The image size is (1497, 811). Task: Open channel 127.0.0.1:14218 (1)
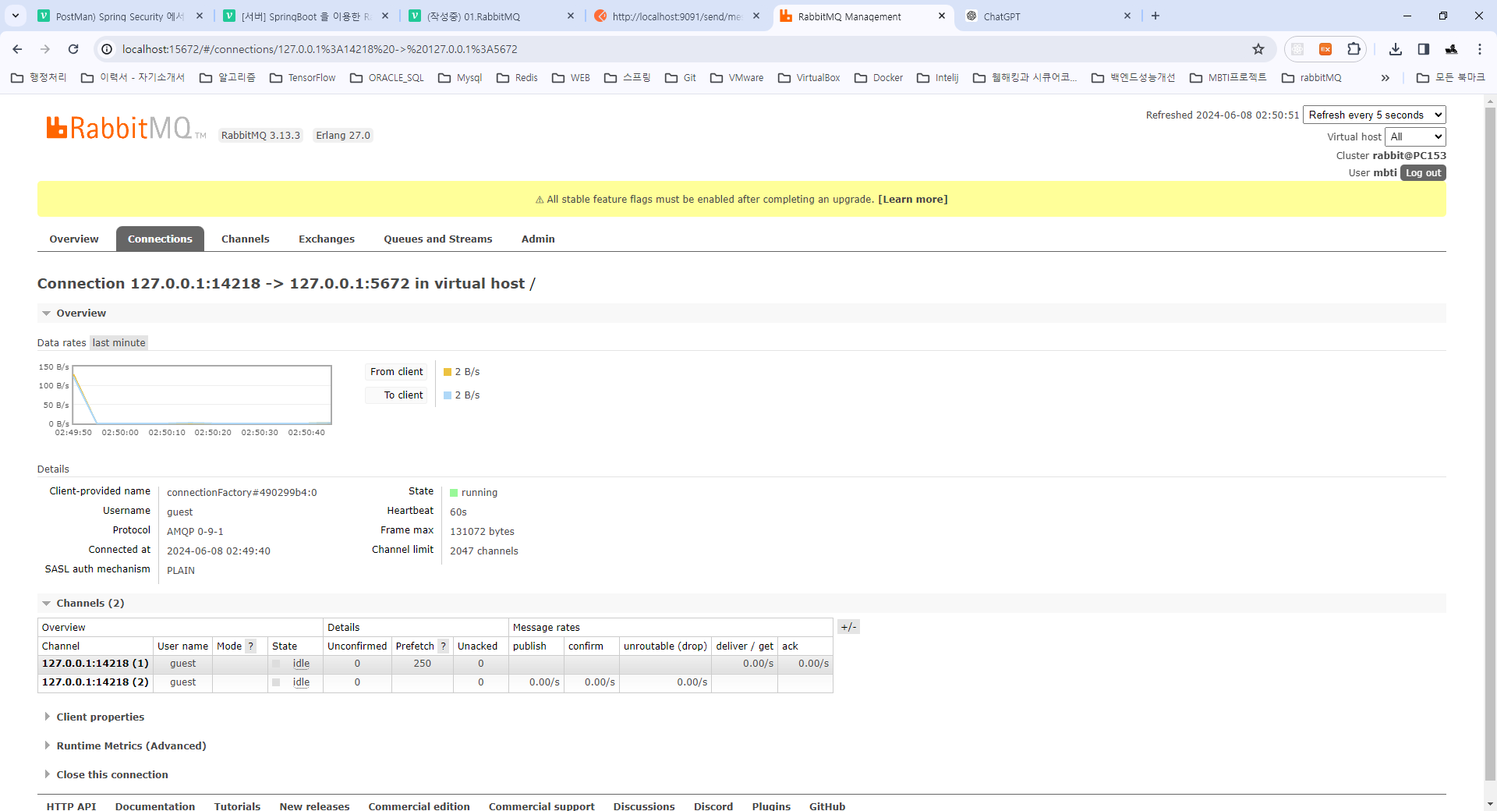[95, 664]
